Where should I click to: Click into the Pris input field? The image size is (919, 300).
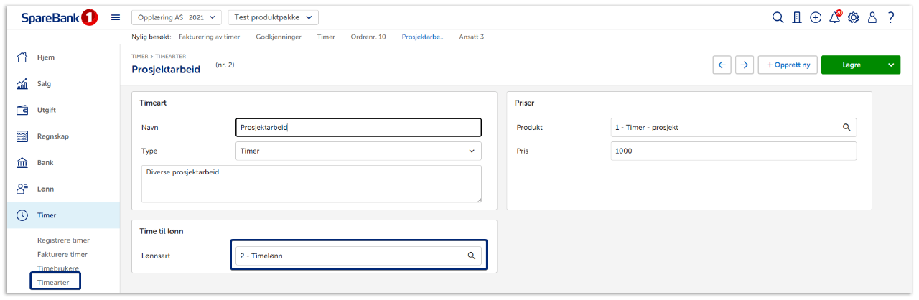[x=733, y=151]
